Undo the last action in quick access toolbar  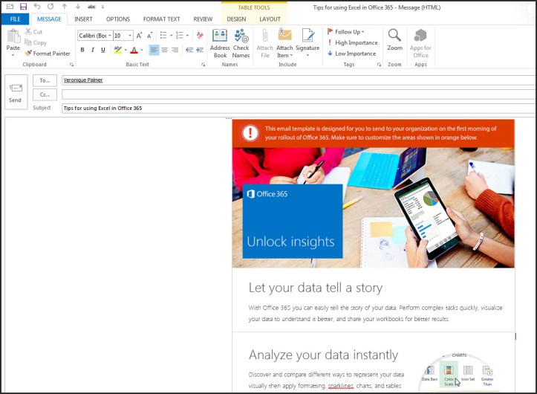[x=37, y=7]
